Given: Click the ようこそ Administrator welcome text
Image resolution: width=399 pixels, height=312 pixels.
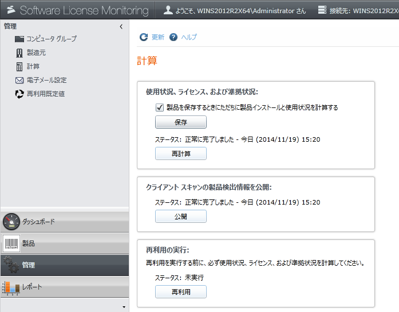Looking at the screenshot, I should tap(241, 11).
